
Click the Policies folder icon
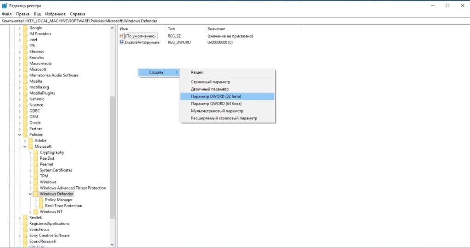coord(26,135)
